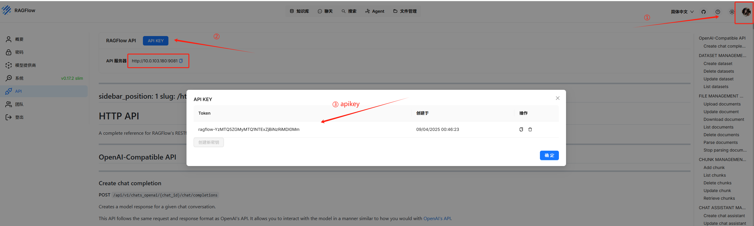Close the API KEY dialog
This screenshot has height=226, width=754.
[557, 98]
